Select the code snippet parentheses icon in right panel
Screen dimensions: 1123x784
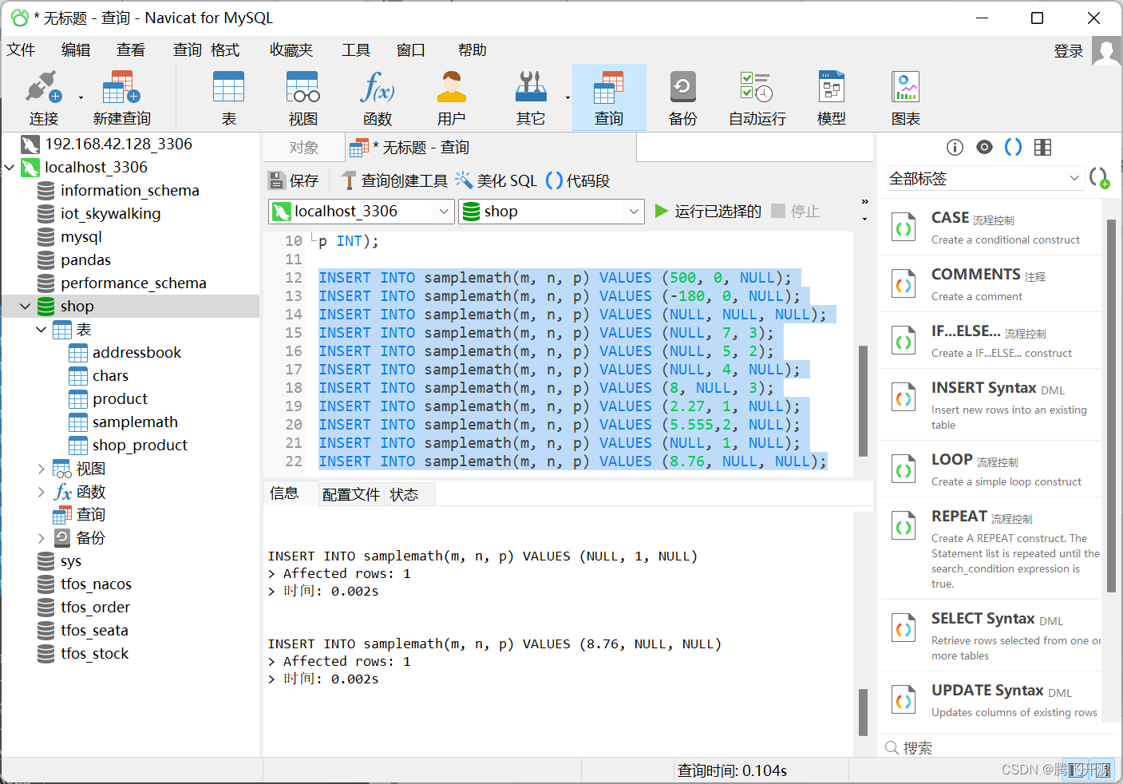tap(1013, 147)
